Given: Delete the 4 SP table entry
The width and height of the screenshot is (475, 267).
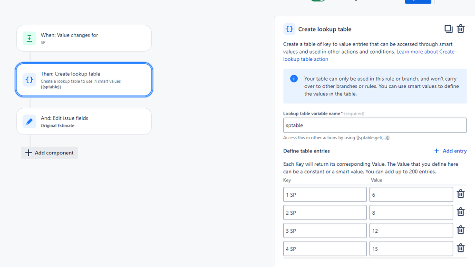Looking at the screenshot, I should tap(460, 248).
